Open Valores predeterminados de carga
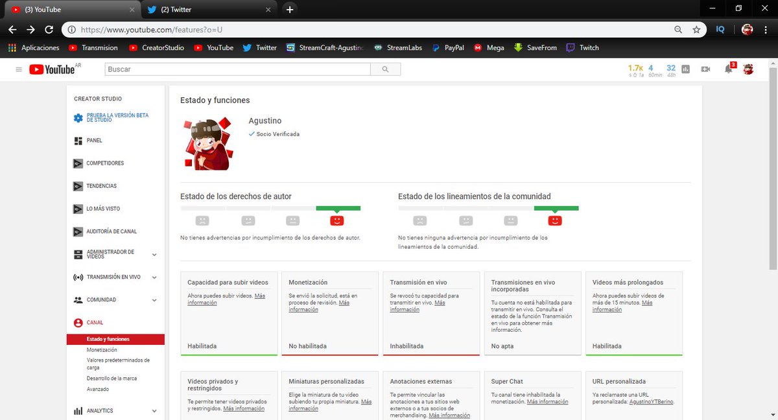The width and height of the screenshot is (778, 420). pos(118,364)
